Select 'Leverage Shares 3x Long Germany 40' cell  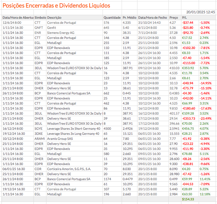[73, 134]
